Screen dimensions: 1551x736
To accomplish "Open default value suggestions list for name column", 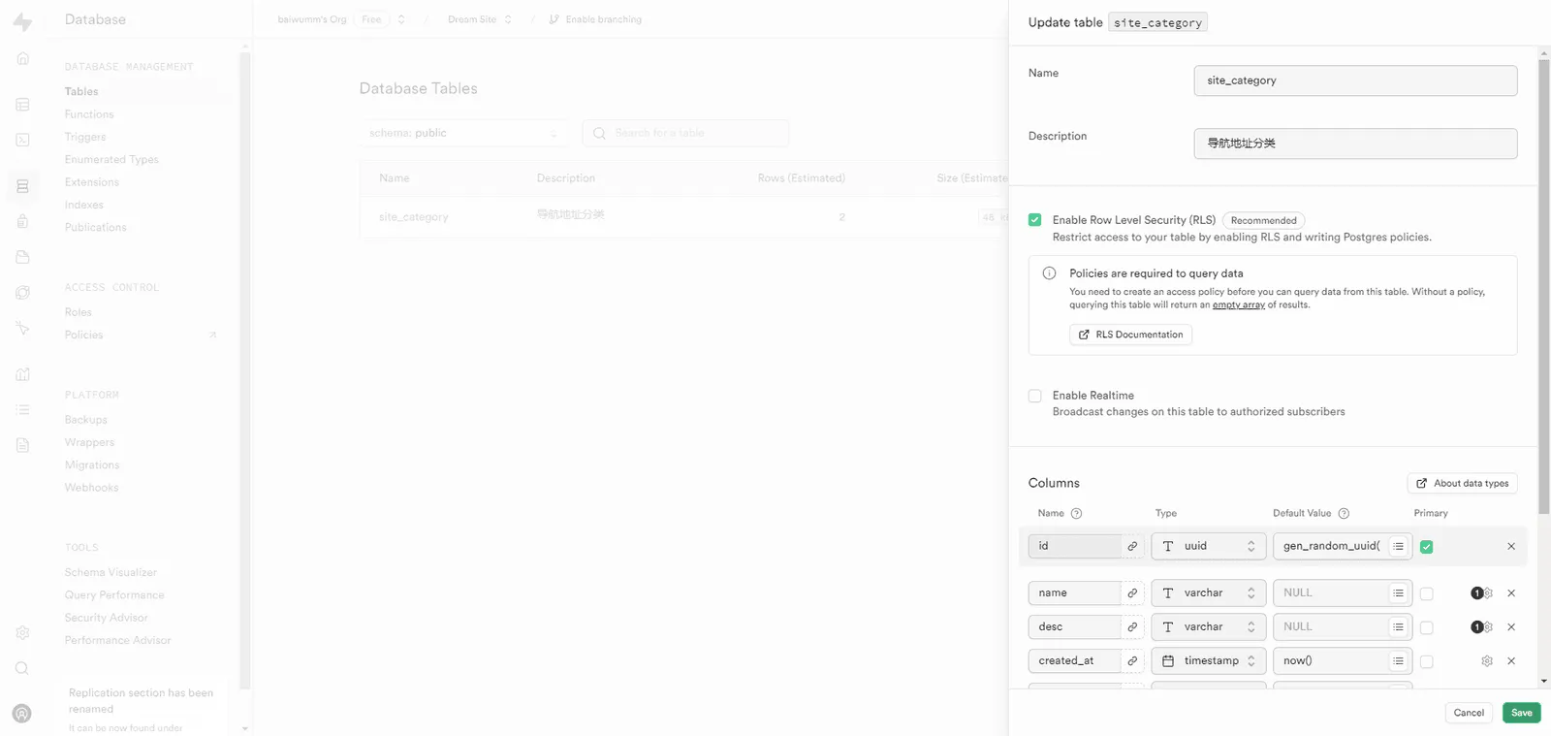I will pos(1398,593).
